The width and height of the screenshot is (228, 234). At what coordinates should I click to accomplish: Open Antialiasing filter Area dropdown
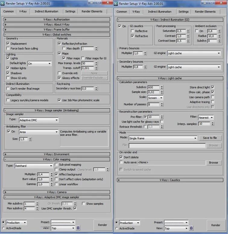39,132
